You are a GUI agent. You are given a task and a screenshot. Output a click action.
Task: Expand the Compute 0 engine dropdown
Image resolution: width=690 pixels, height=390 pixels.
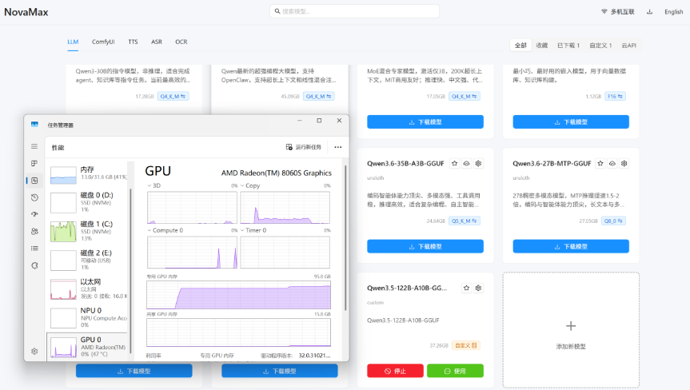[150, 230]
